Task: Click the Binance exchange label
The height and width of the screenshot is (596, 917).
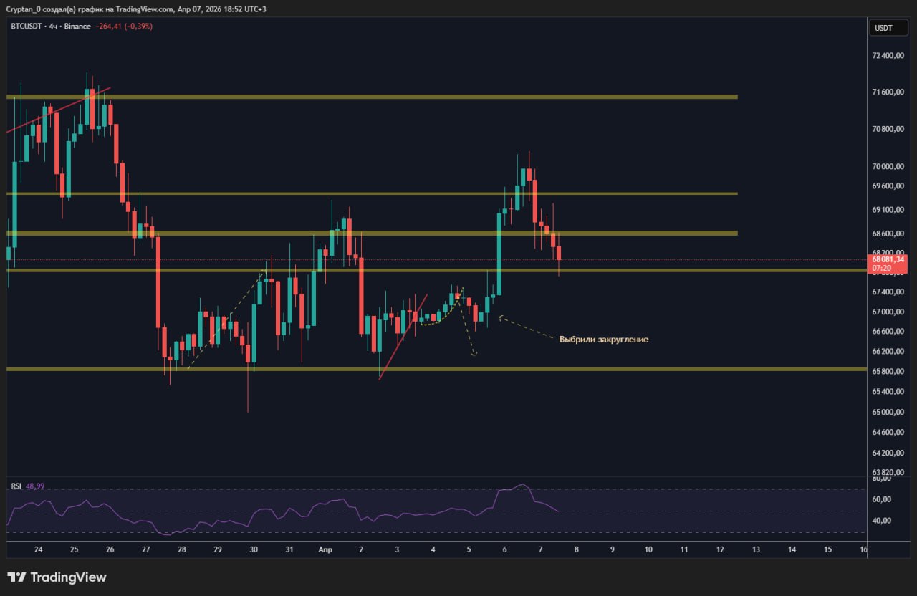Action: click(x=78, y=27)
